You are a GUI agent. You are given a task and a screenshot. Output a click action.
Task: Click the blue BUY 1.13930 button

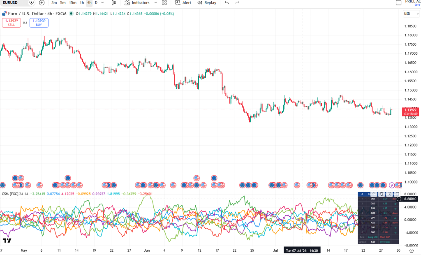pyautogui.click(x=39, y=23)
